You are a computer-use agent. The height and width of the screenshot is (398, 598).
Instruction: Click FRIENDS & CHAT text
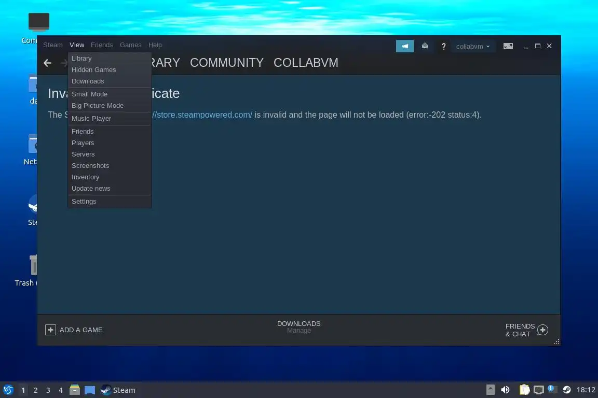coord(520,330)
